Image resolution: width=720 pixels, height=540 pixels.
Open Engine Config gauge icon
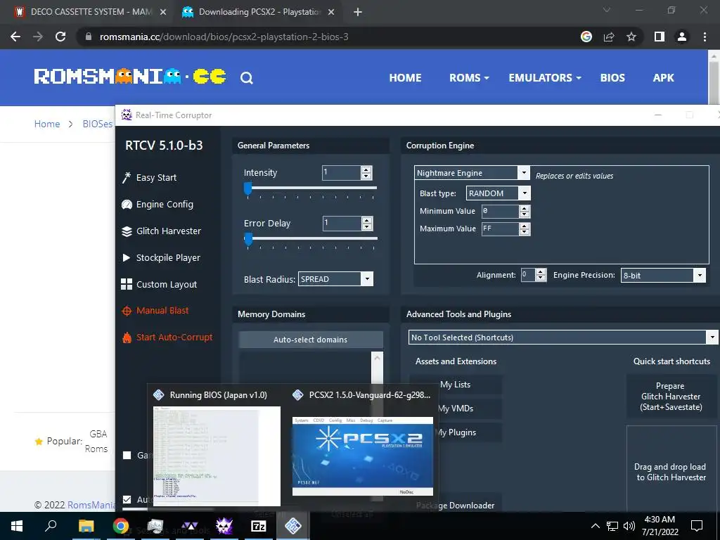tap(127, 205)
